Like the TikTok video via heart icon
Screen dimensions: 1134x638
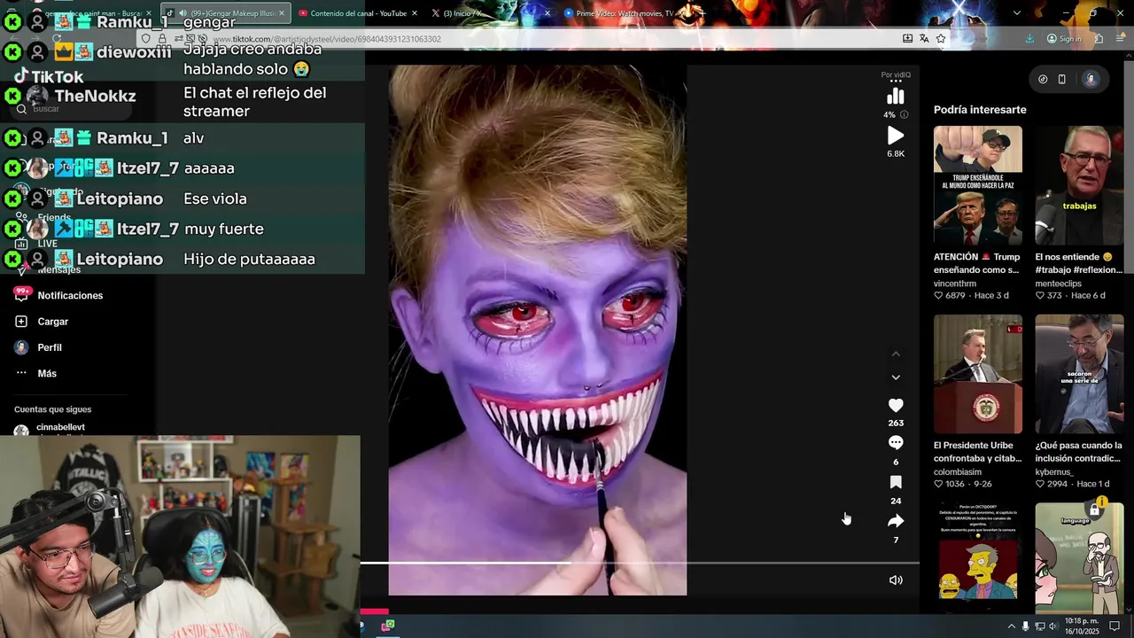pos(896,405)
